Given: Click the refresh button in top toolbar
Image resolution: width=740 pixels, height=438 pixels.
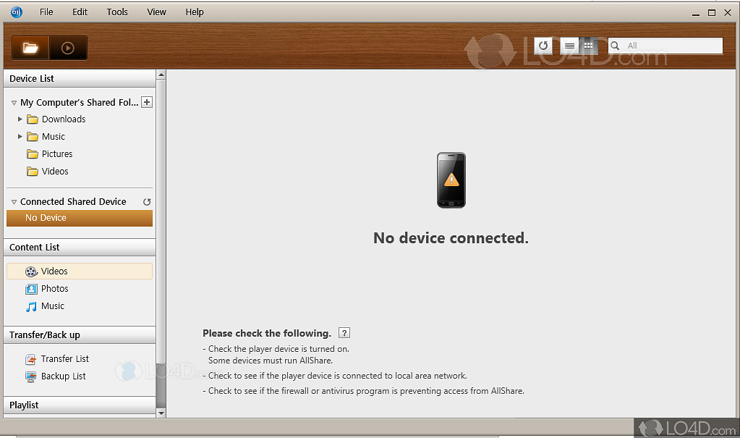Looking at the screenshot, I should click(x=543, y=46).
